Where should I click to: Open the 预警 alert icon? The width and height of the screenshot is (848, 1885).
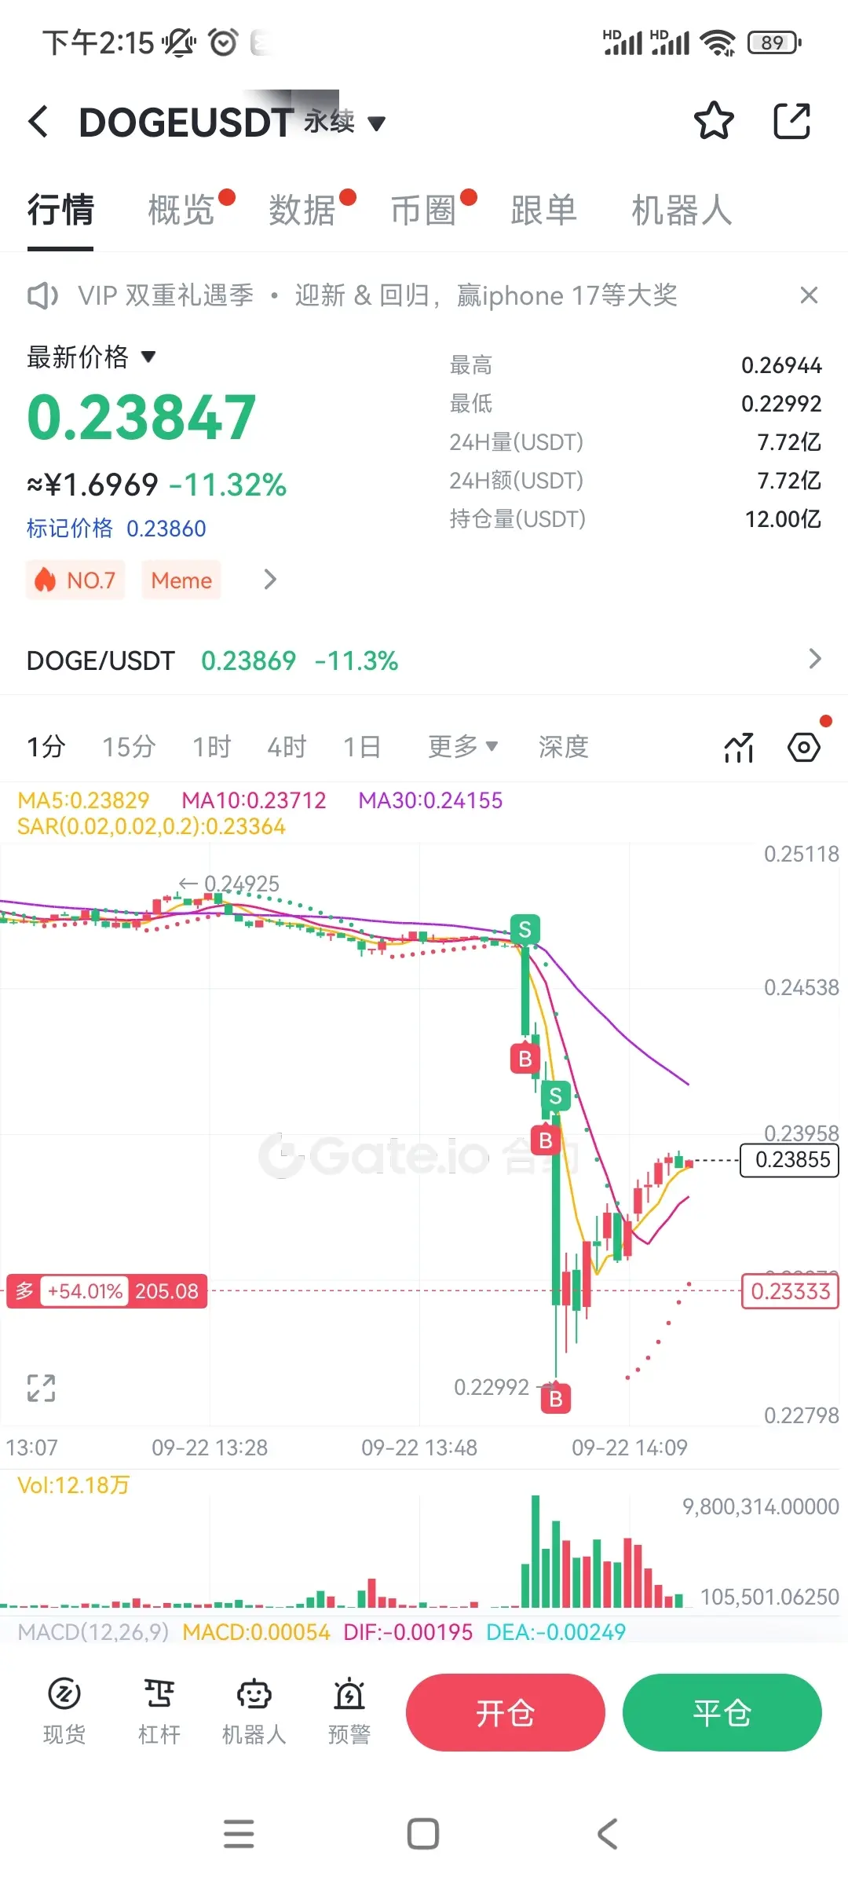point(349,1711)
